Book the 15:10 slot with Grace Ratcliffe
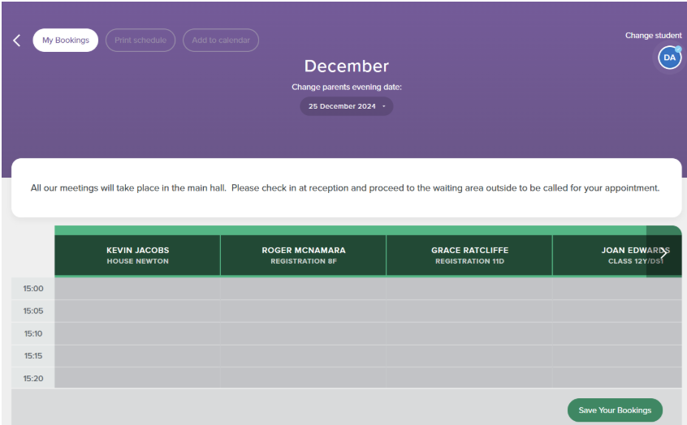This screenshot has height=425, width=687. 469,333
